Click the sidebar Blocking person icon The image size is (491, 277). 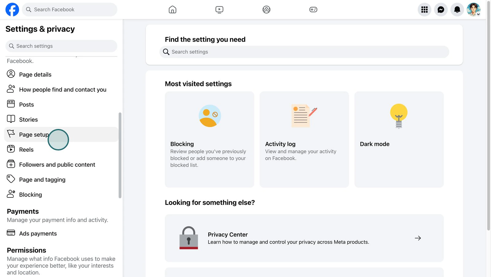point(11,194)
